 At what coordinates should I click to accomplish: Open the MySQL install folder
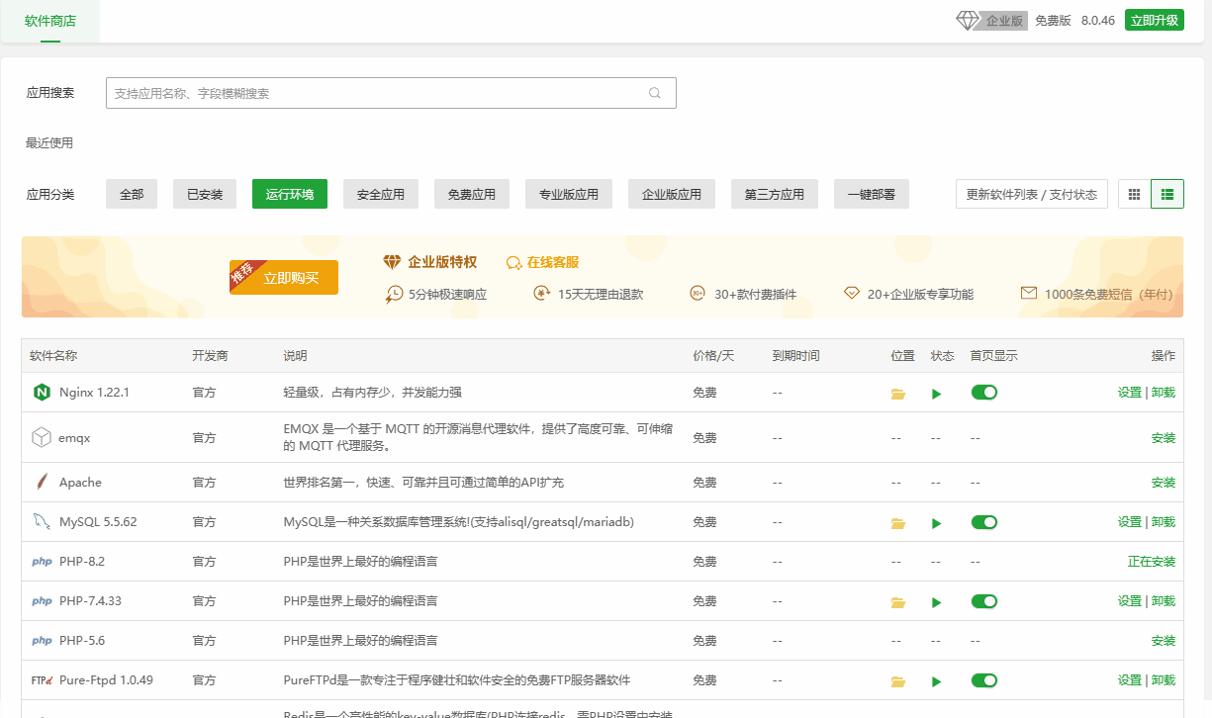pos(898,523)
